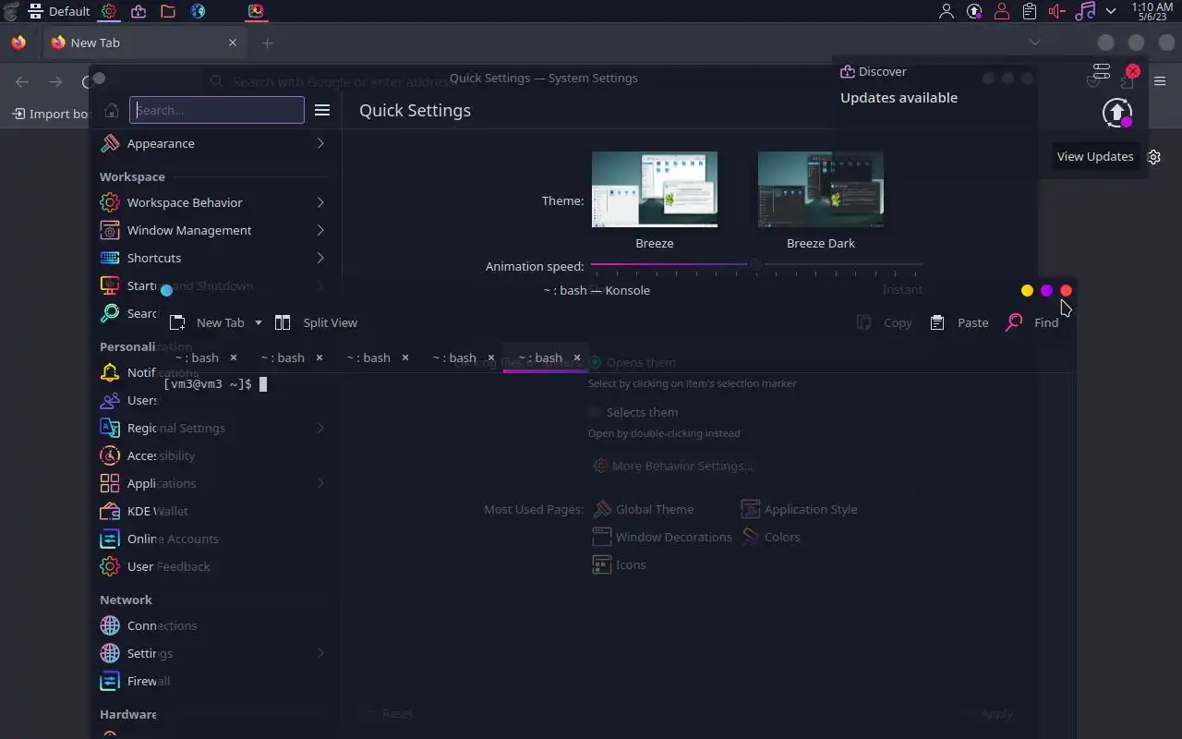Image resolution: width=1182 pixels, height=739 pixels.
Task: Click the View Updates button
Action: coord(1095,156)
